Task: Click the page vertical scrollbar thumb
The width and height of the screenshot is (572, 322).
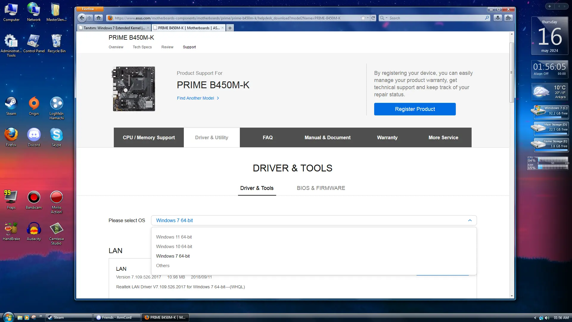Action: pos(512,72)
